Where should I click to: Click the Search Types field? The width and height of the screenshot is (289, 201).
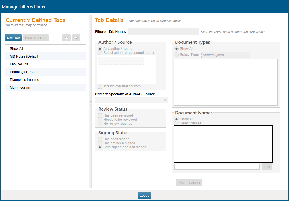tap(226, 54)
